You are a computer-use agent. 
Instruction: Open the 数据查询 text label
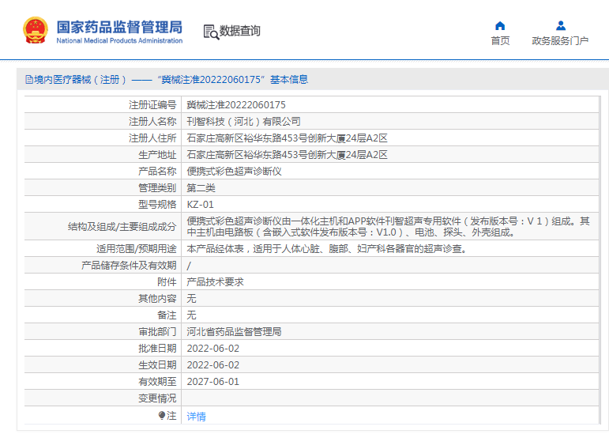pyautogui.click(x=240, y=32)
